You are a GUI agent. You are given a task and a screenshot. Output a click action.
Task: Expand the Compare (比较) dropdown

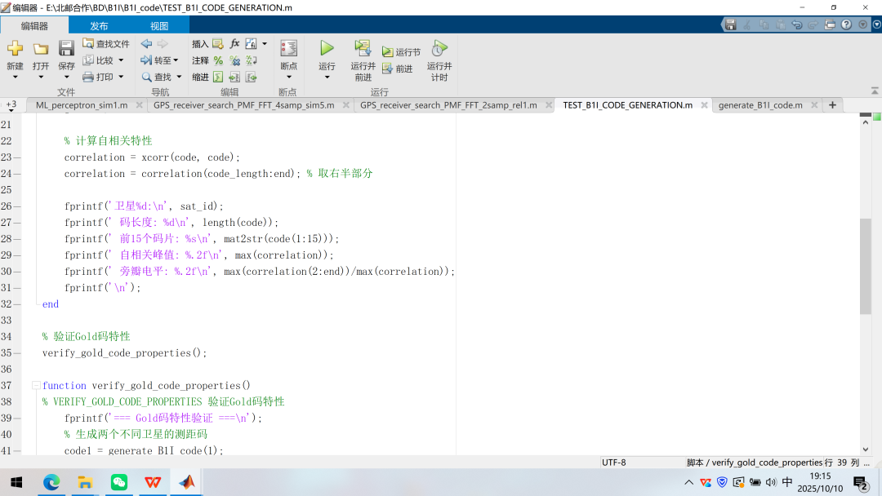(x=121, y=60)
